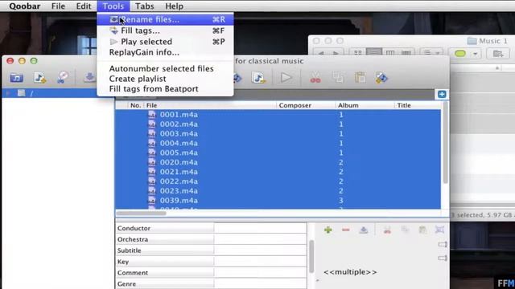
Task: Click the save artwork icon in cover panel
Action: [363, 230]
